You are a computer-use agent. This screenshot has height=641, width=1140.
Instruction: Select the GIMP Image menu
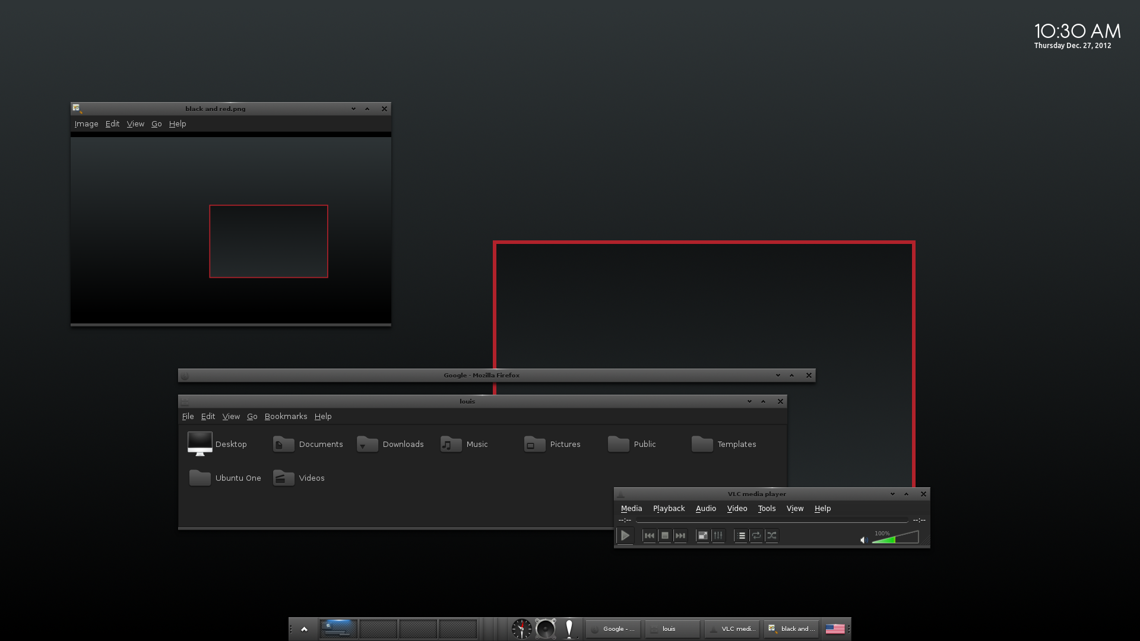[x=86, y=123]
